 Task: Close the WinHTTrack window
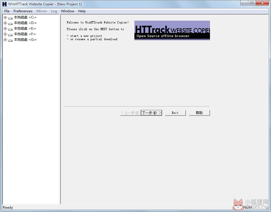click(262, 3)
